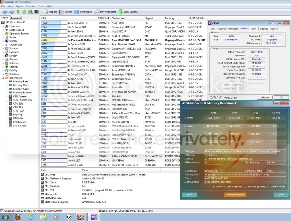
Task: Expand the Storage tree node
Action: click(x=3, y=48)
